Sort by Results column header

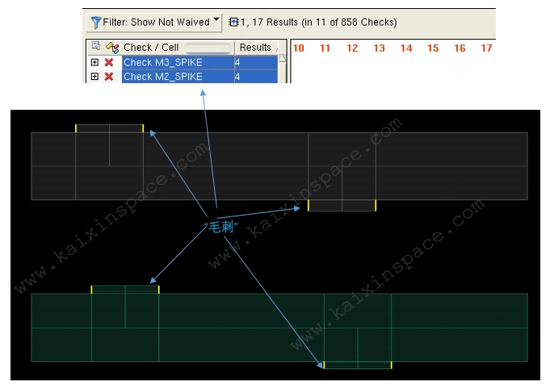(x=255, y=48)
